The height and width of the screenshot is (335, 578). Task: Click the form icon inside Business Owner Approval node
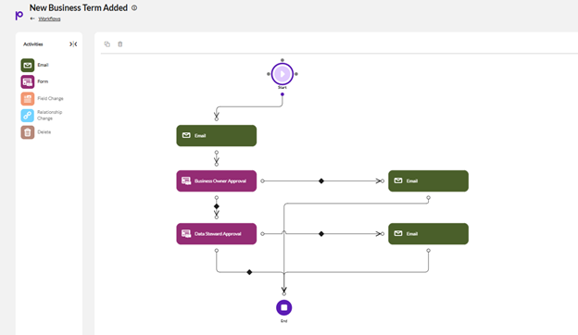pyautogui.click(x=186, y=180)
